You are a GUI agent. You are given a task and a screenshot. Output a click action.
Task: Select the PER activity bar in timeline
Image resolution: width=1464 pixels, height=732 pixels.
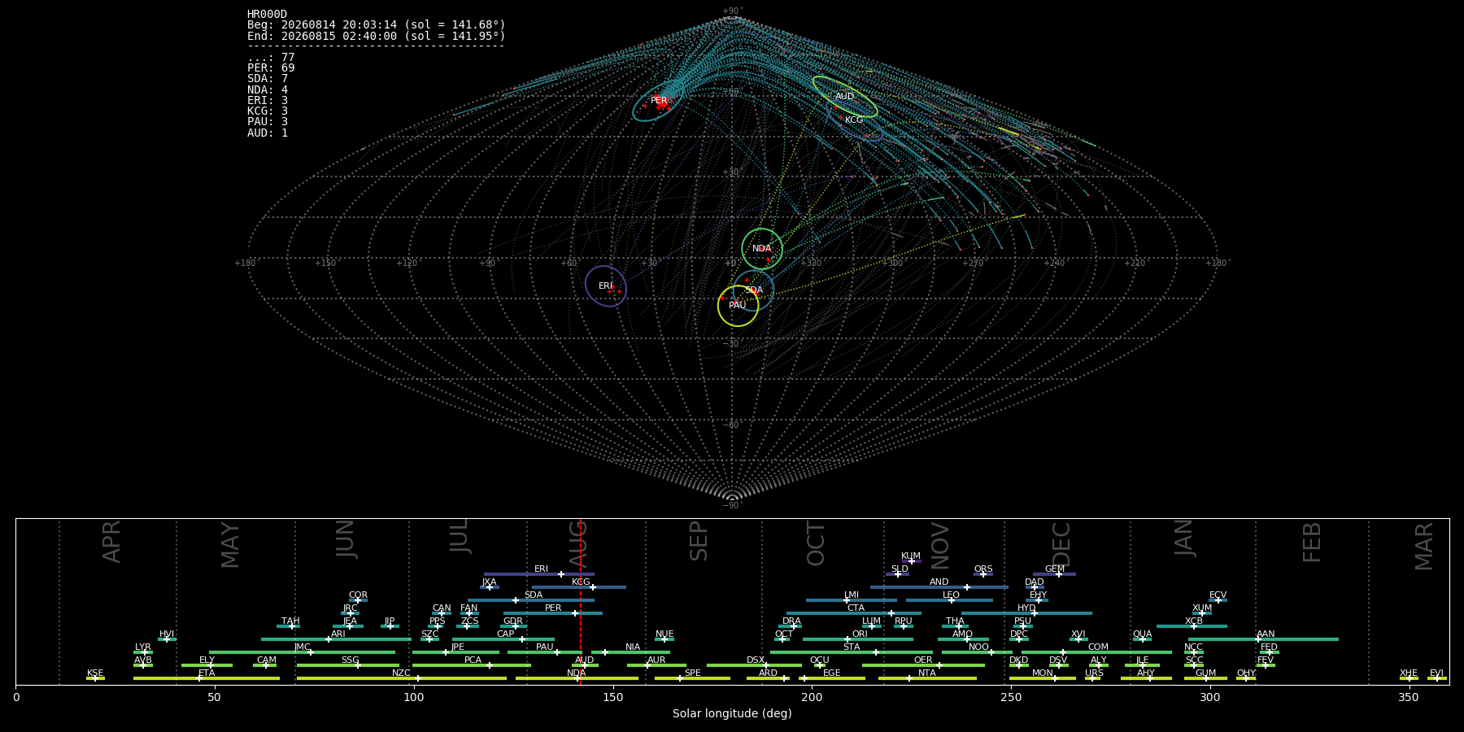(x=553, y=613)
